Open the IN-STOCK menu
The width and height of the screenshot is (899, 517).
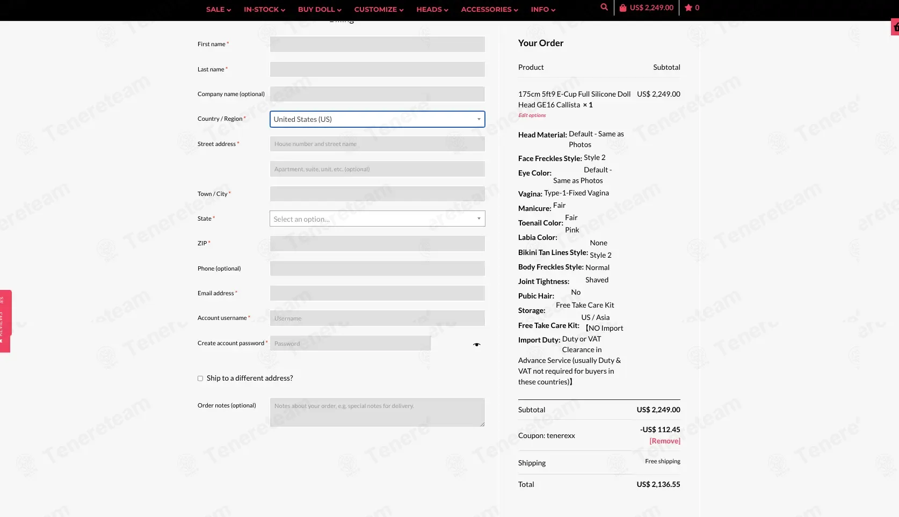(x=264, y=10)
